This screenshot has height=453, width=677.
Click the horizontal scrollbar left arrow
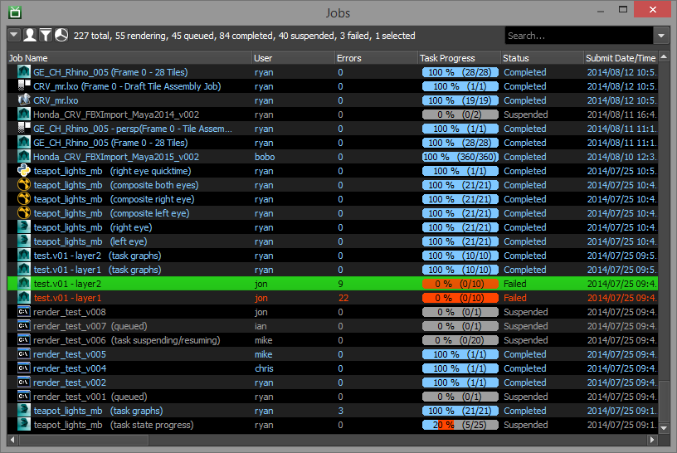click(12, 439)
